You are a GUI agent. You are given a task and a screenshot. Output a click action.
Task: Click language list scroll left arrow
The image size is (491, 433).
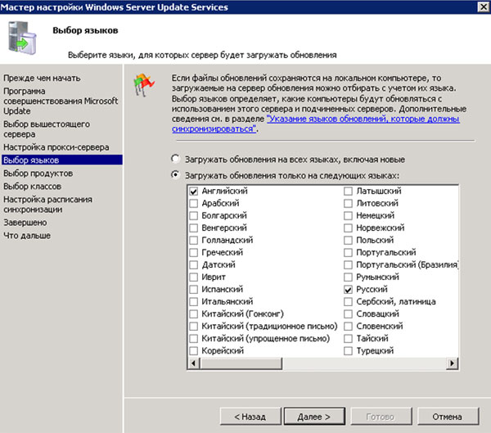click(193, 363)
